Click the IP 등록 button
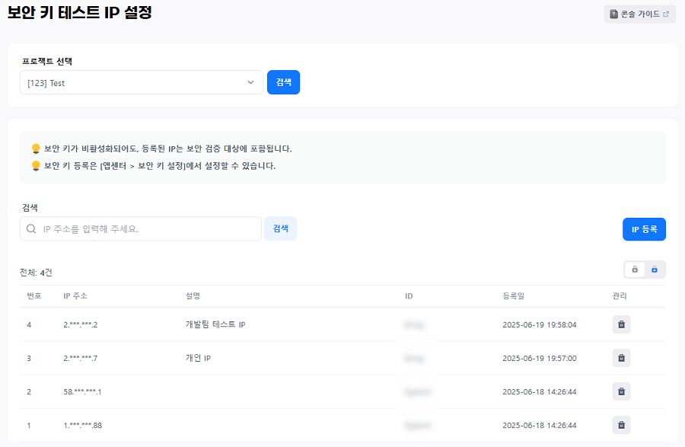The height and width of the screenshot is (447, 685). click(644, 229)
